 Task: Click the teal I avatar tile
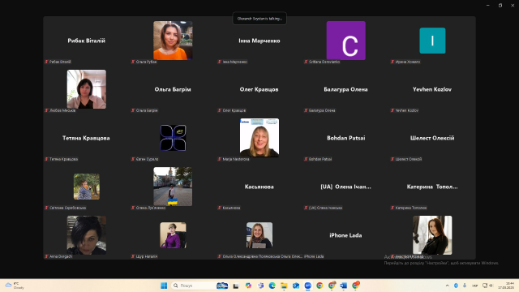pyautogui.click(x=432, y=41)
